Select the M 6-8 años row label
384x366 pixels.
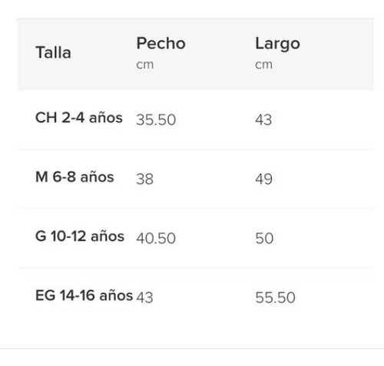[74, 177]
